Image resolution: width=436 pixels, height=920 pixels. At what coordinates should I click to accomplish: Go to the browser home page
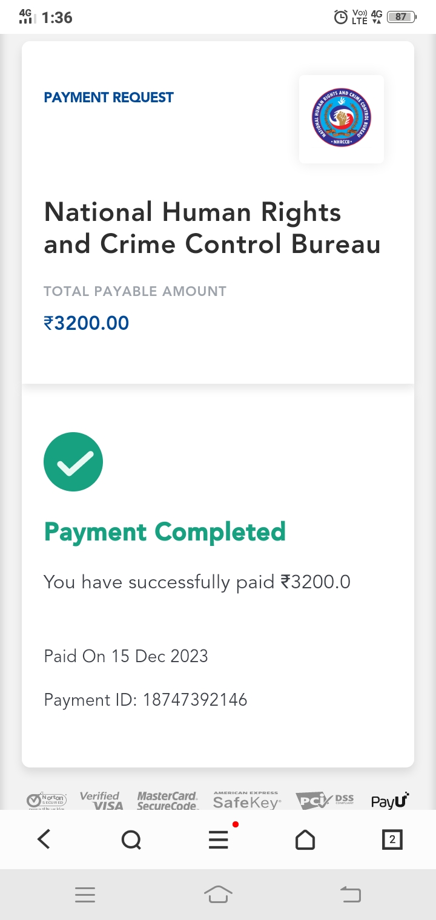(x=305, y=839)
